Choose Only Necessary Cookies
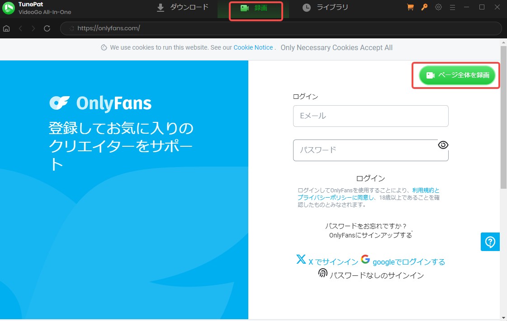This screenshot has width=507, height=321. tap(319, 48)
